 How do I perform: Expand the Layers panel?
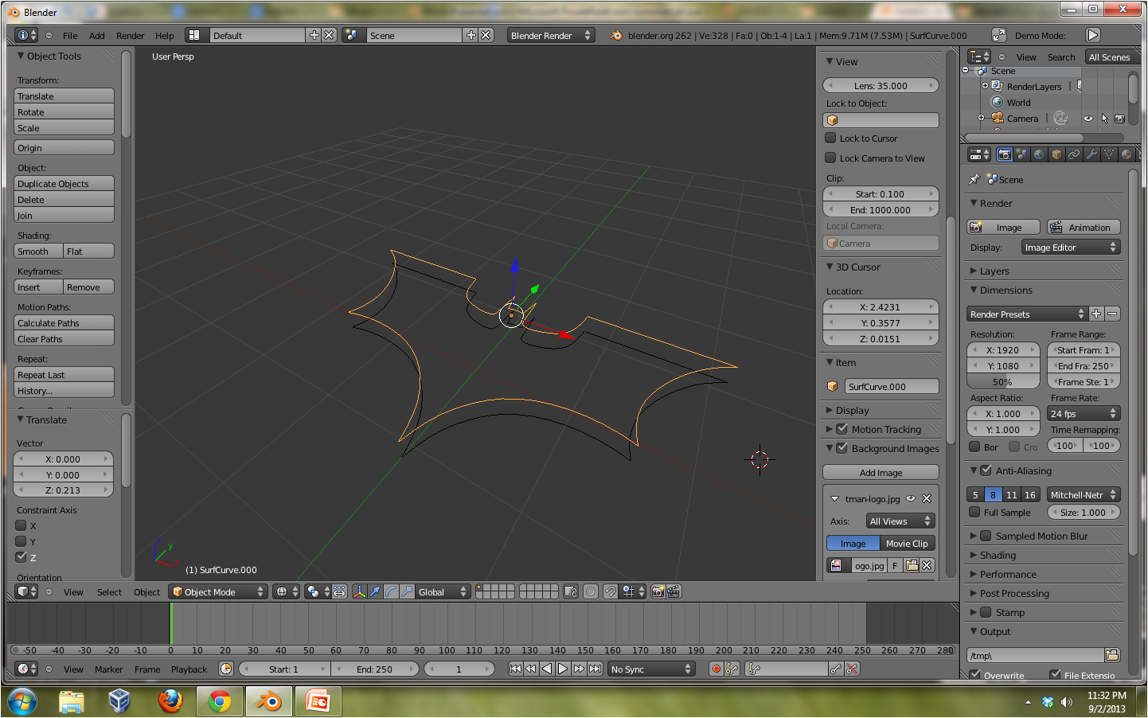pyautogui.click(x=994, y=271)
